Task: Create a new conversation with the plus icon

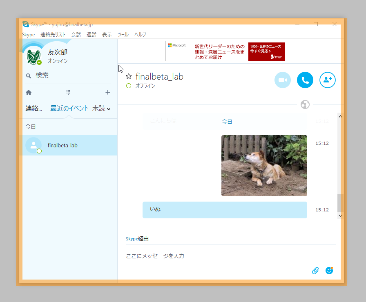Action: tap(107, 92)
